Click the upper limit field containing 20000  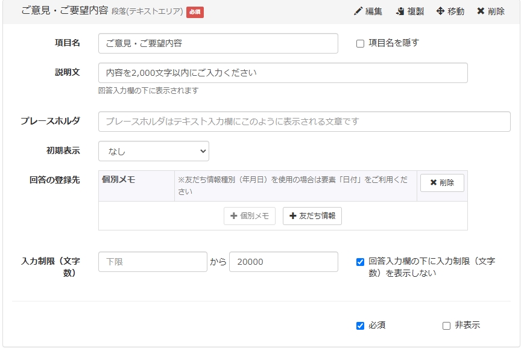pyautogui.click(x=283, y=262)
